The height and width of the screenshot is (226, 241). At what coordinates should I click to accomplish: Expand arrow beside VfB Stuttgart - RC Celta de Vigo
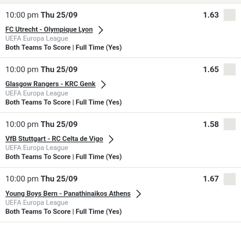111,140
